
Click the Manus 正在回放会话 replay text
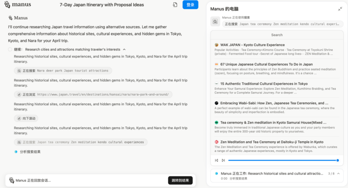[33, 180]
